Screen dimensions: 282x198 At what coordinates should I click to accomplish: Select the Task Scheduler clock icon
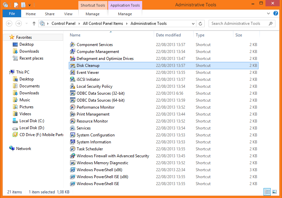(72, 149)
